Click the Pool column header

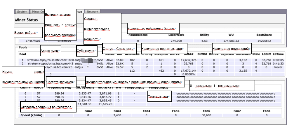click(23, 54)
